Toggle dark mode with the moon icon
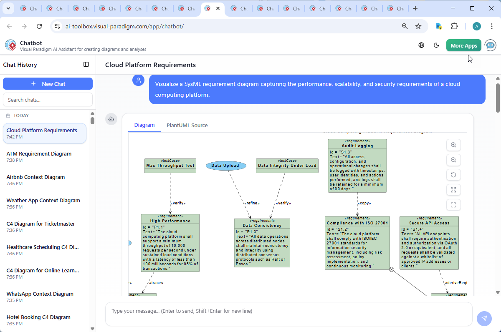 (436, 45)
